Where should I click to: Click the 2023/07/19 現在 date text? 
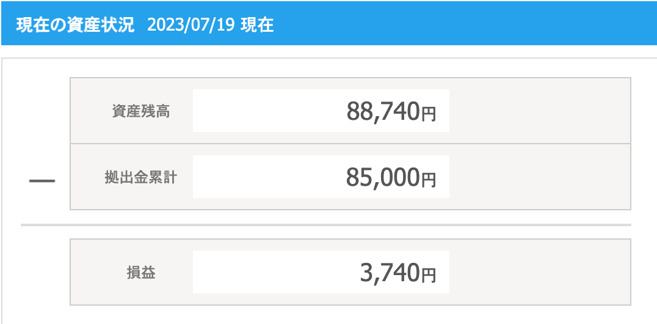210,25
